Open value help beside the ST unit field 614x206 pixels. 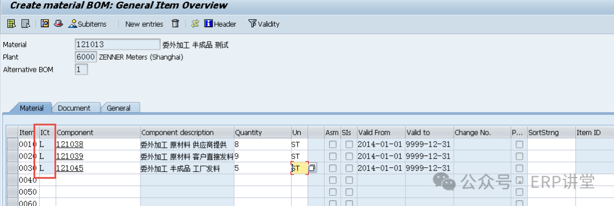pos(312,168)
